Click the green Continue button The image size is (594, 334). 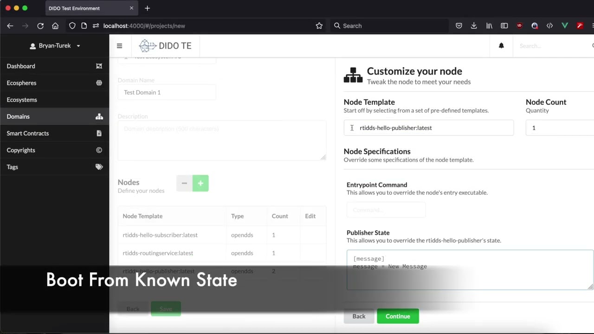click(398, 316)
